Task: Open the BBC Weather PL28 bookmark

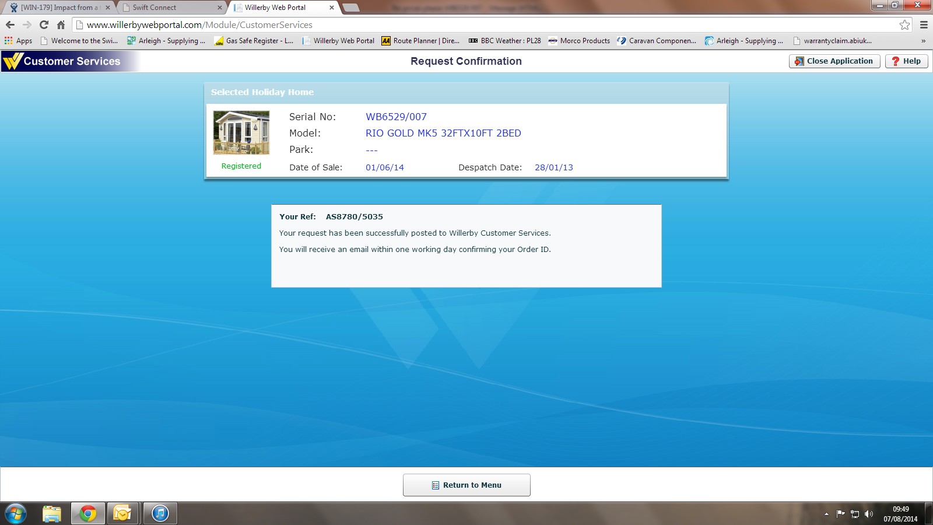Action: 505,41
